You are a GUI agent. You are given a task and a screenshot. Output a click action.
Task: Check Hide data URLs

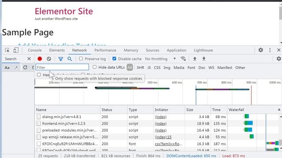click(x=95, y=67)
